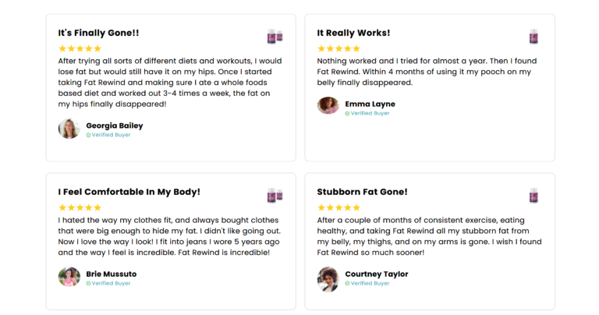Click star rating under "Stubborn Fat Gone!"
The image size is (599, 315).
[338, 207]
